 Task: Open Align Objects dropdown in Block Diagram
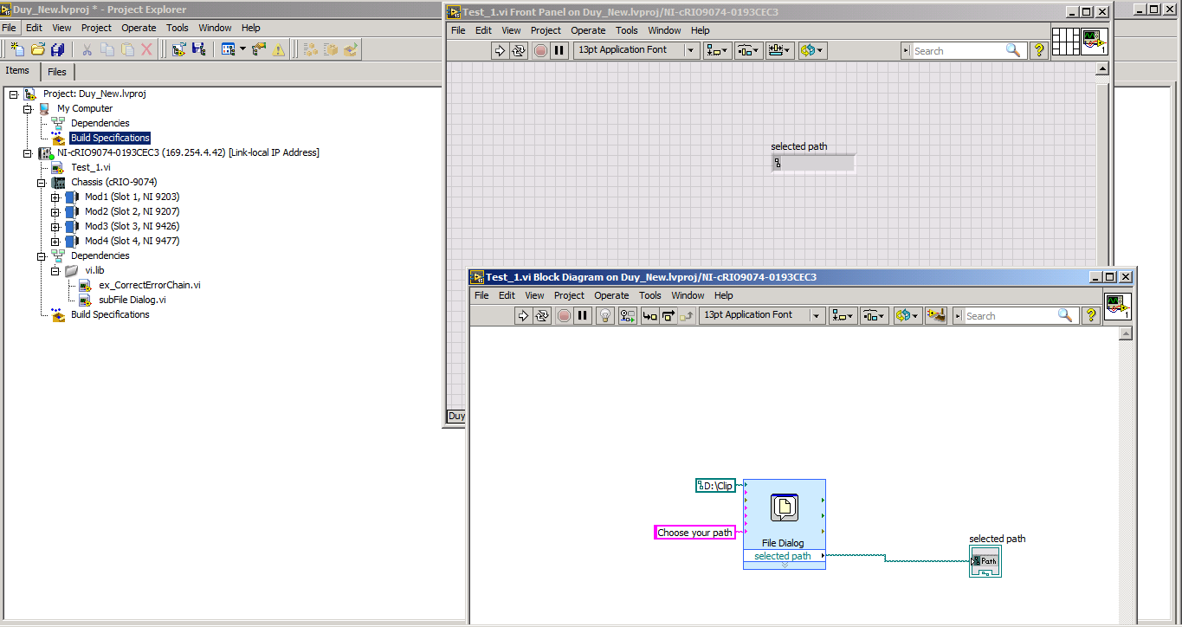pos(843,316)
